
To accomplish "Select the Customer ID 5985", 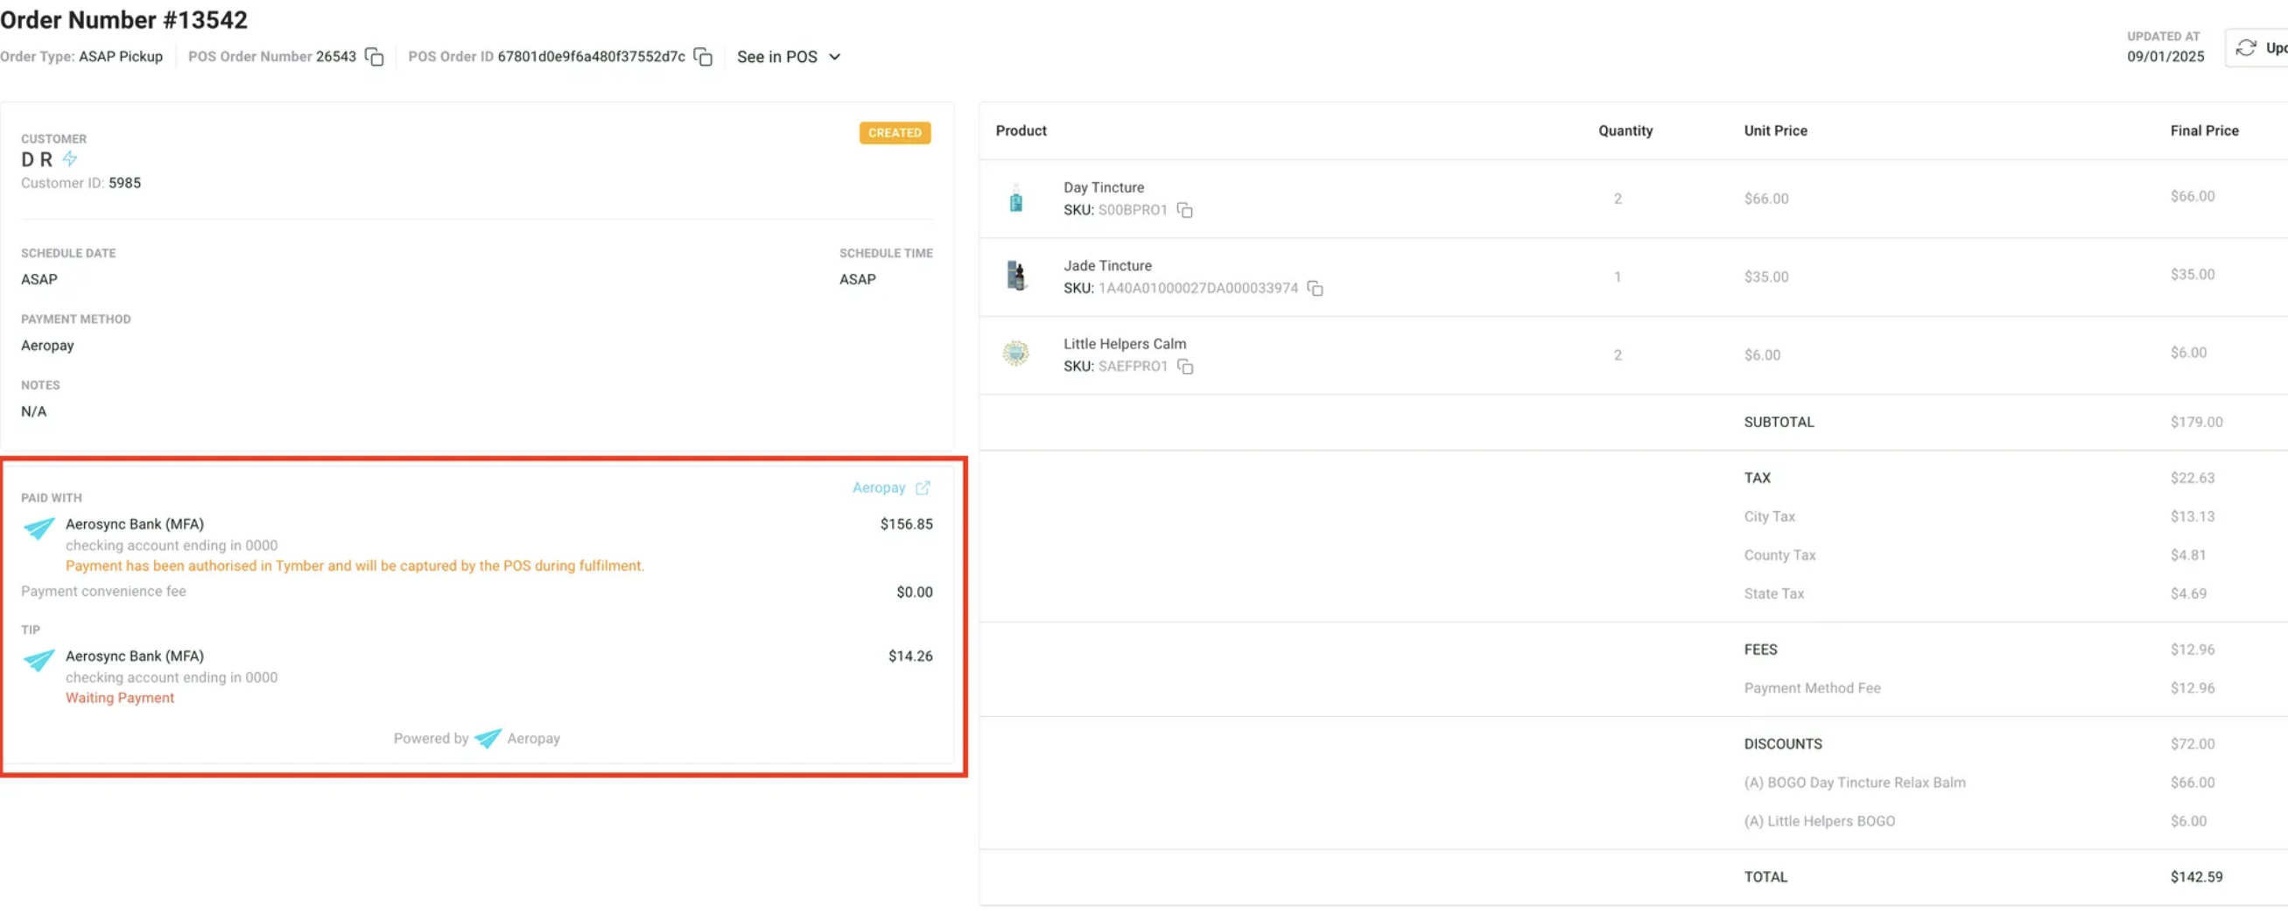I will click(124, 183).
